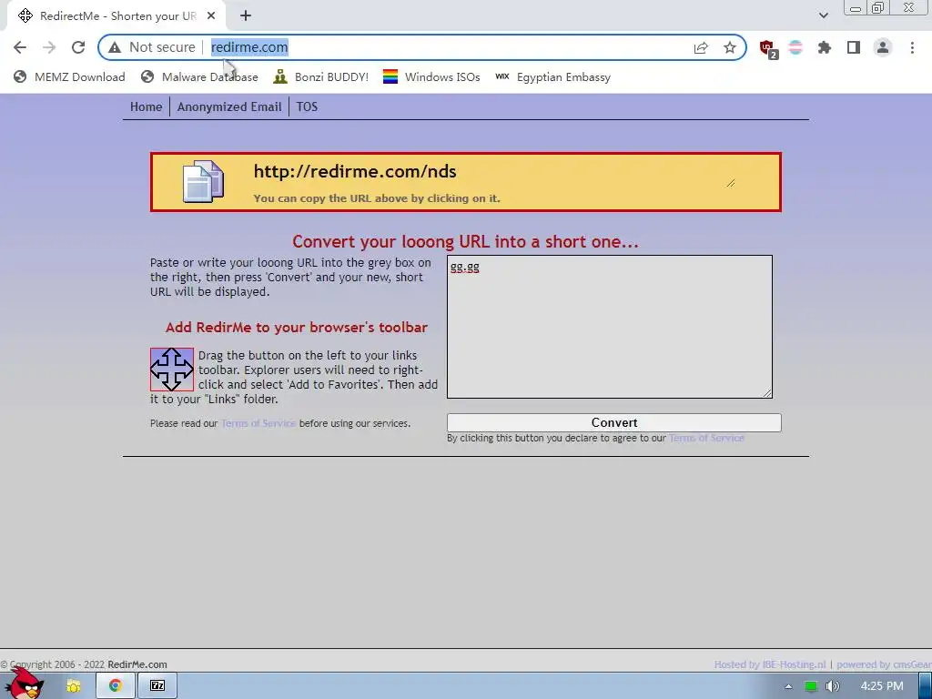Image resolution: width=932 pixels, height=699 pixels.
Task: Open the MEMZ Download bookmark
Action: click(x=69, y=76)
